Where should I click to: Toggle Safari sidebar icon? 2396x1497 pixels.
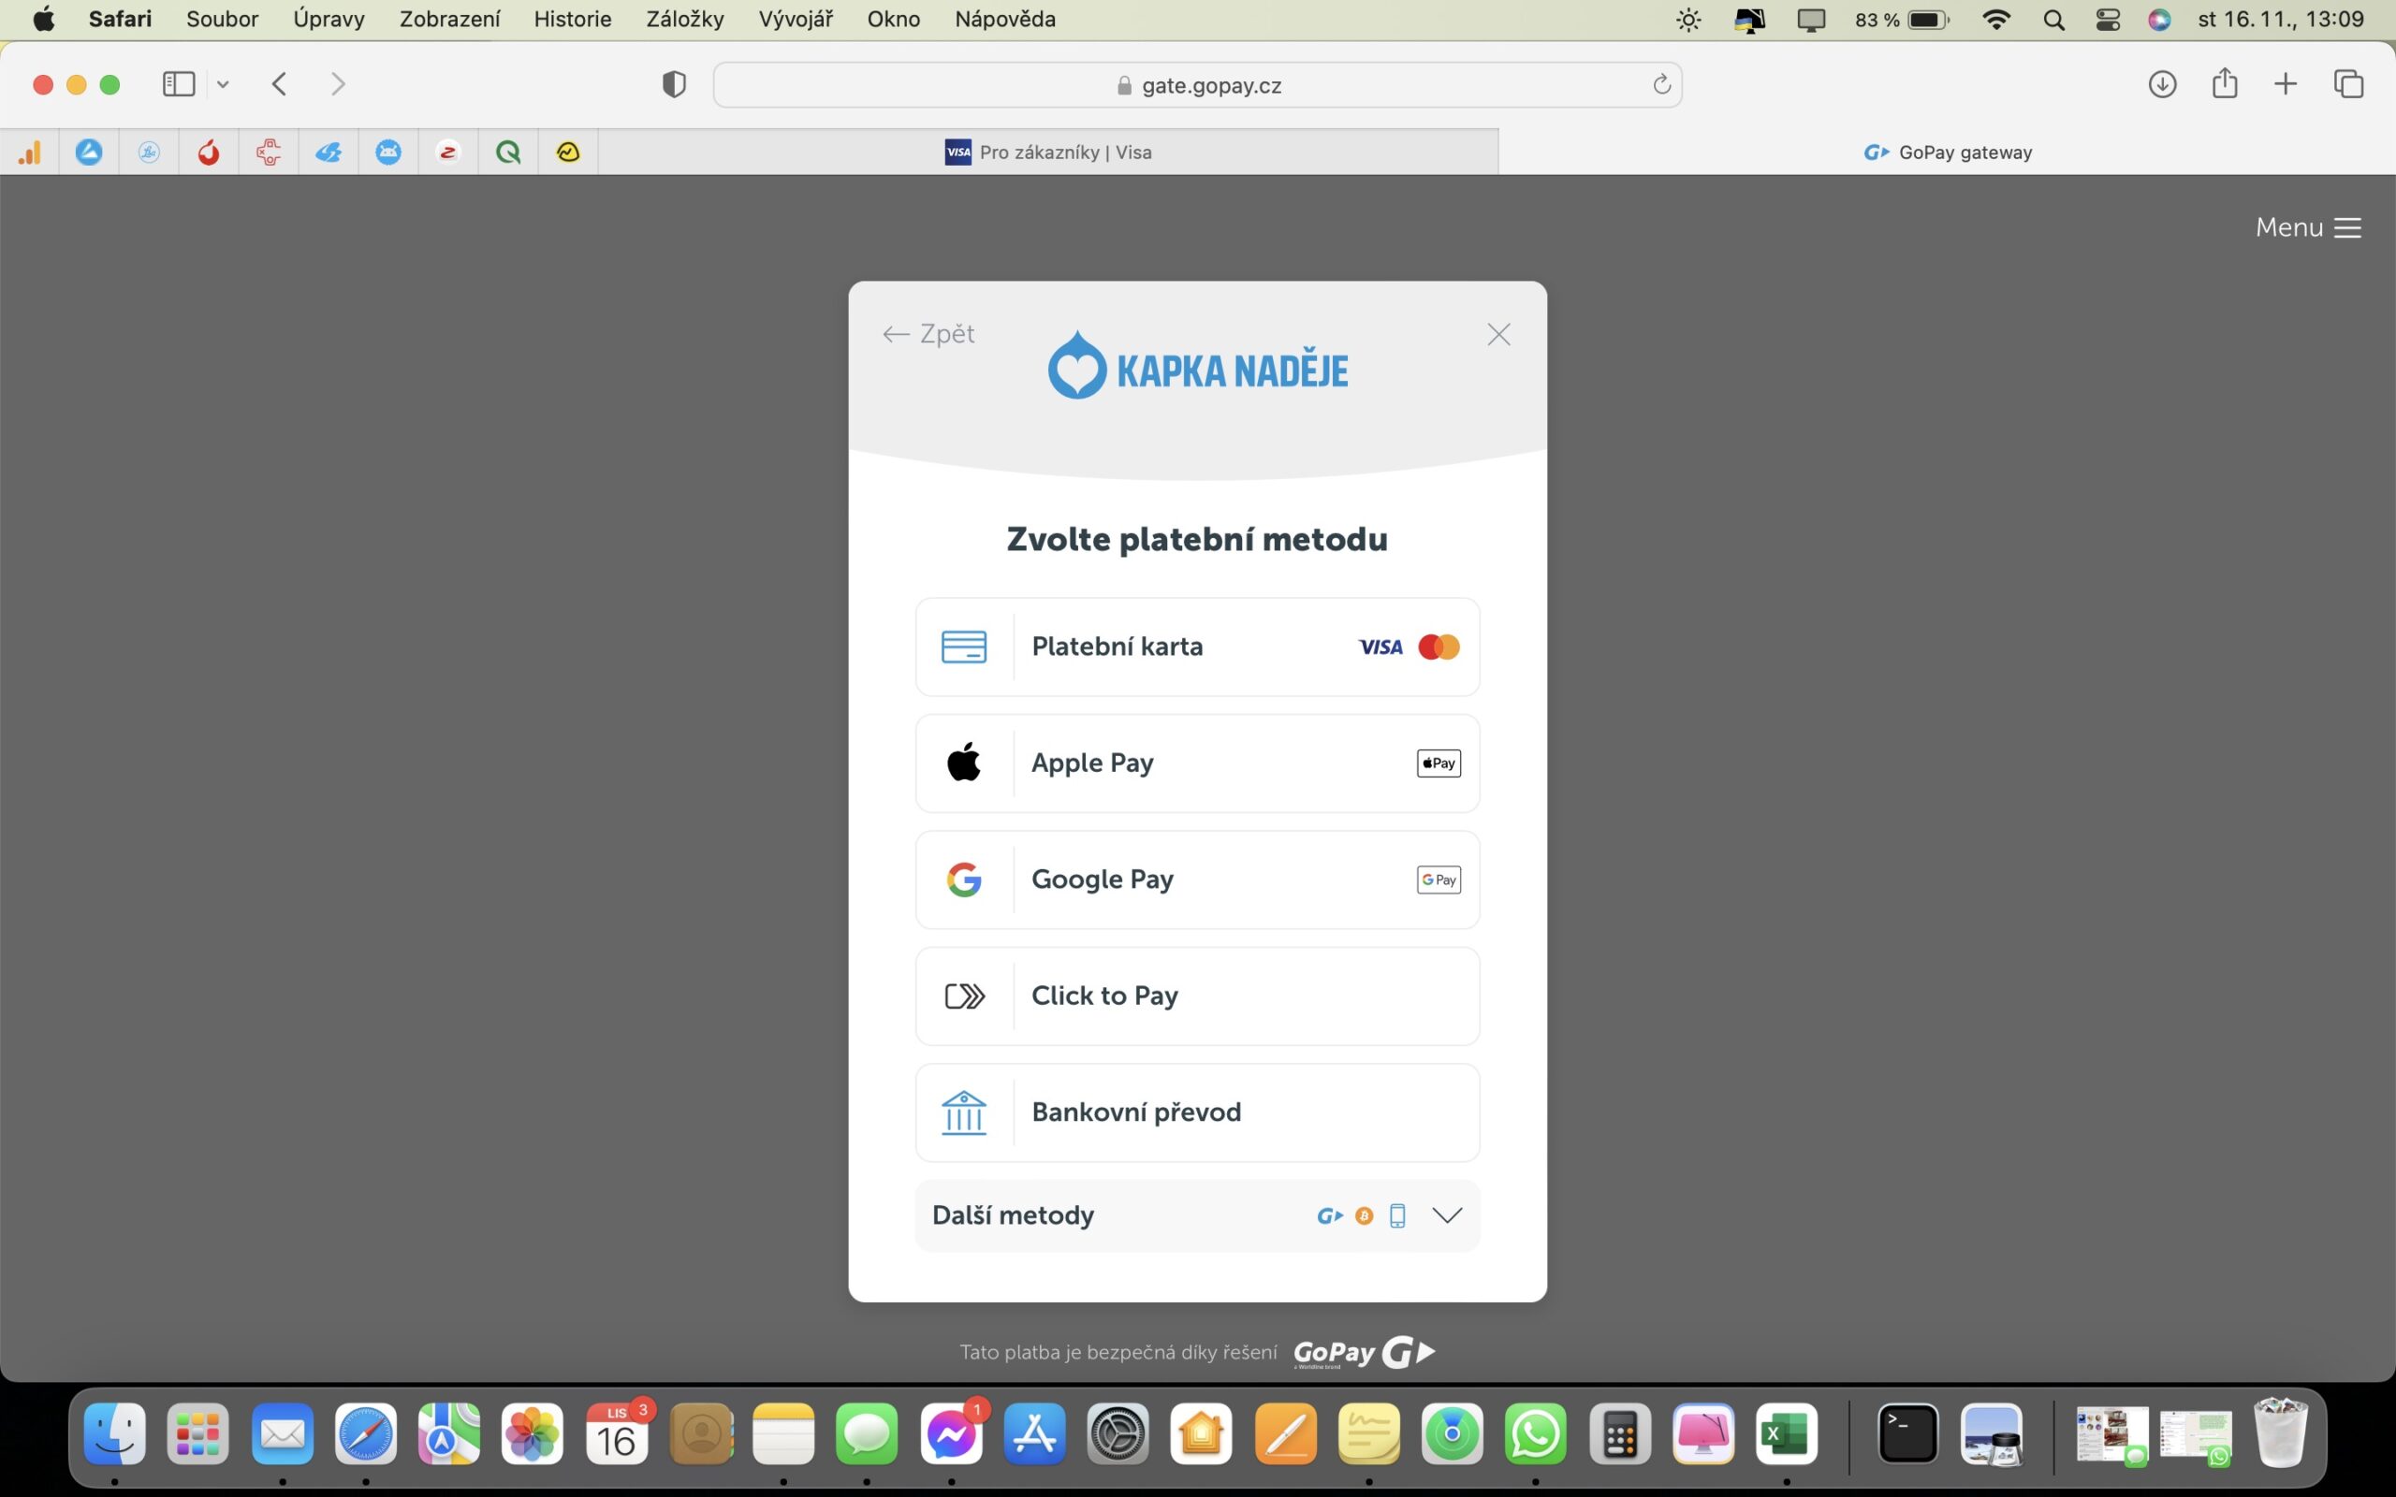point(178,84)
